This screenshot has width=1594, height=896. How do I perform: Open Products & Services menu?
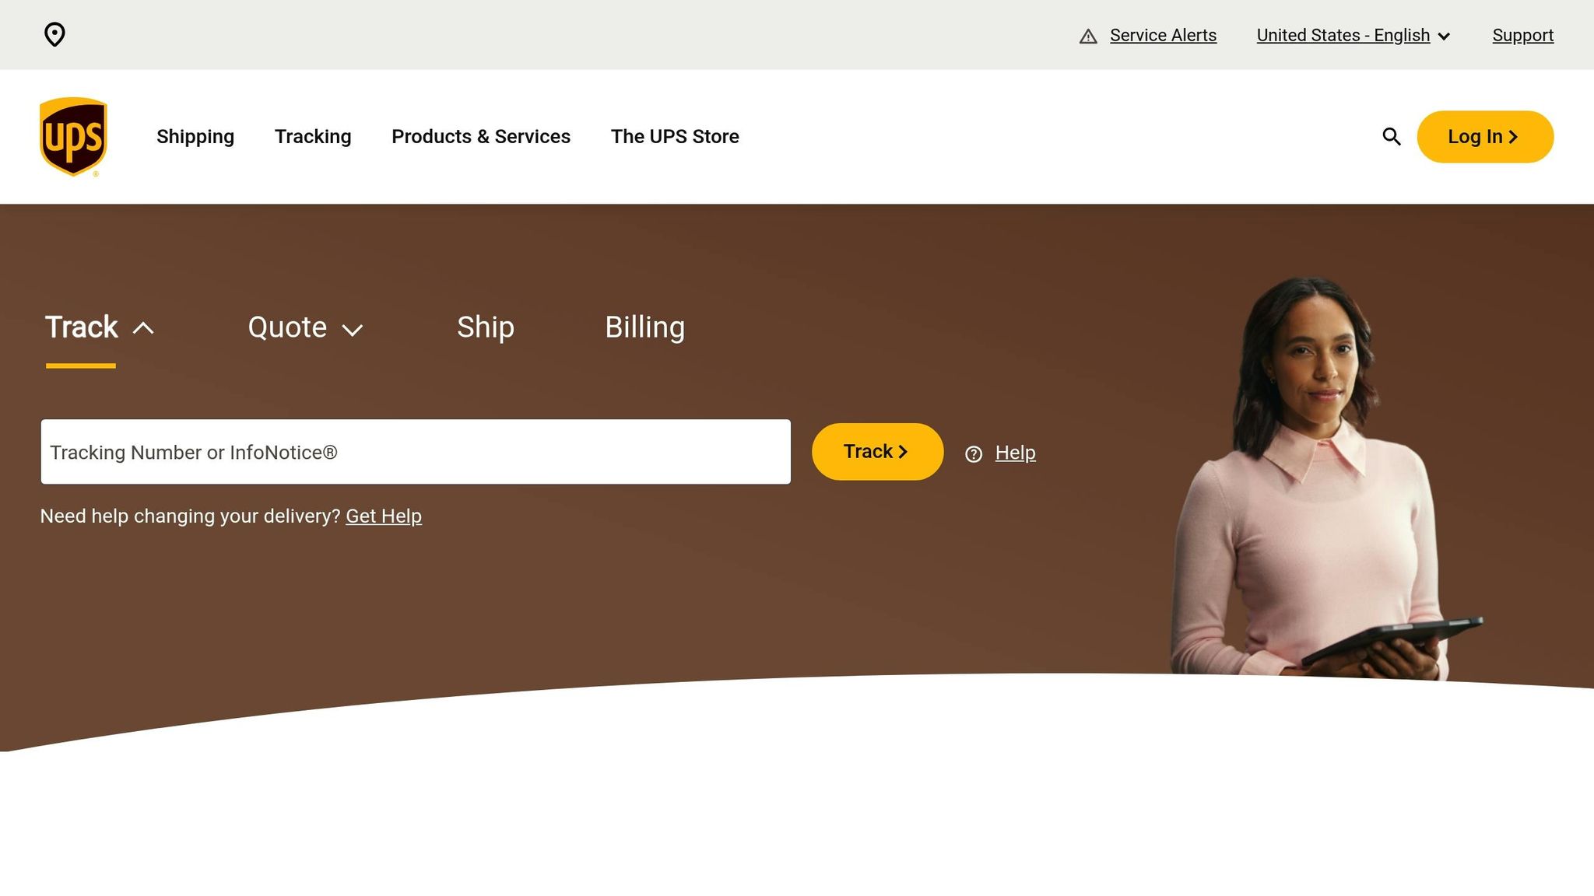(x=481, y=137)
